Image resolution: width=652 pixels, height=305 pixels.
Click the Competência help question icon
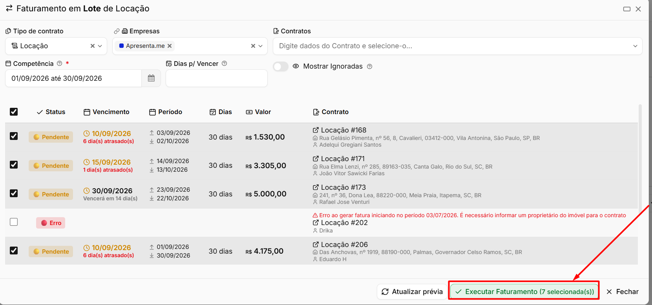pos(60,64)
